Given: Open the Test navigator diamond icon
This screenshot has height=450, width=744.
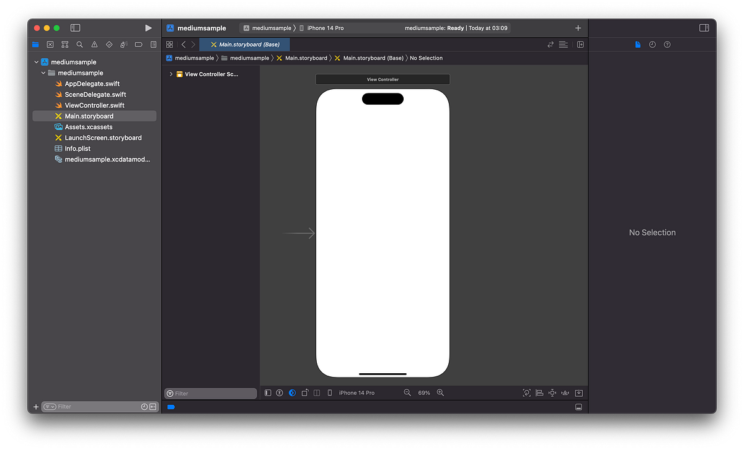Looking at the screenshot, I should (108, 45).
